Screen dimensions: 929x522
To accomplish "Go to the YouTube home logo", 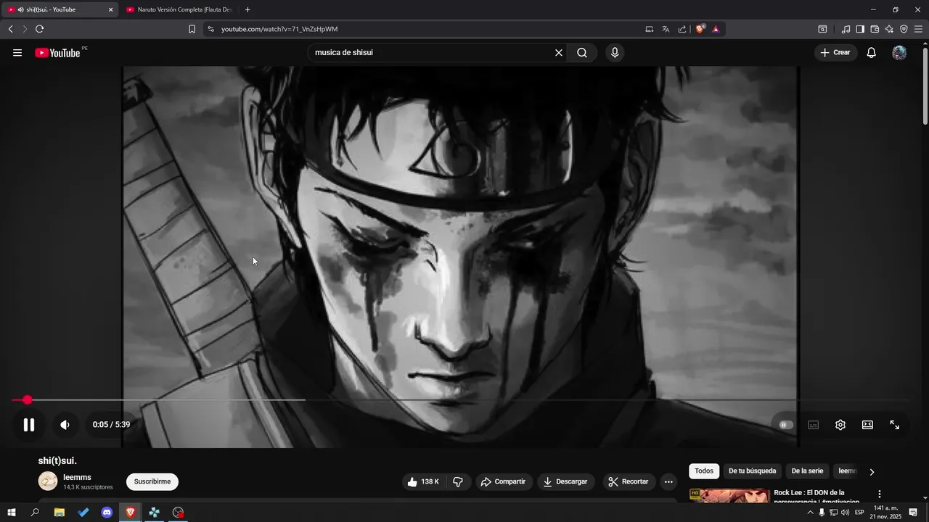I will pyautogui.click(x=57, y=52).
